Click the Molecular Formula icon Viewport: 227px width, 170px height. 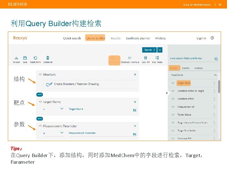[x=130, y=58]
